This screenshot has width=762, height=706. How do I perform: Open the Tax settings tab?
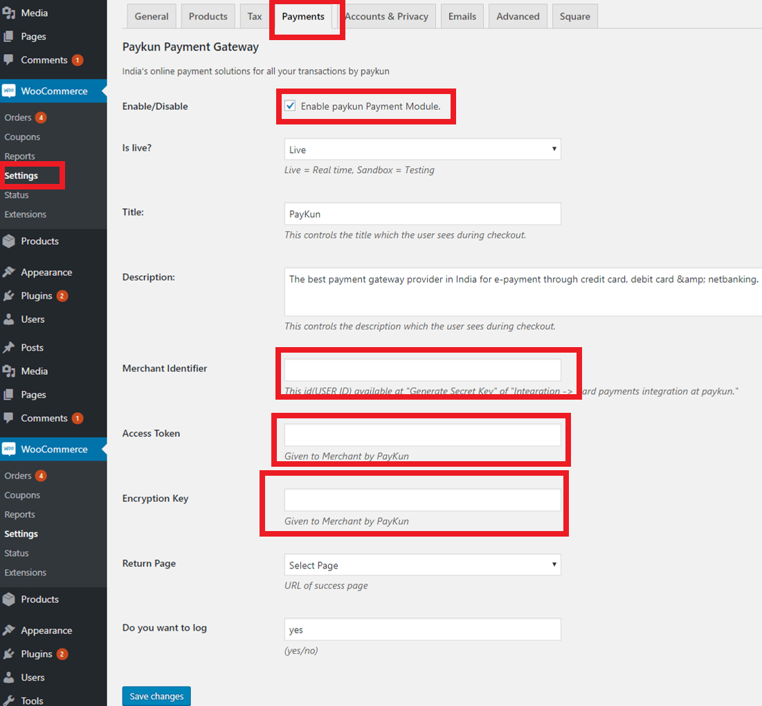255,17
